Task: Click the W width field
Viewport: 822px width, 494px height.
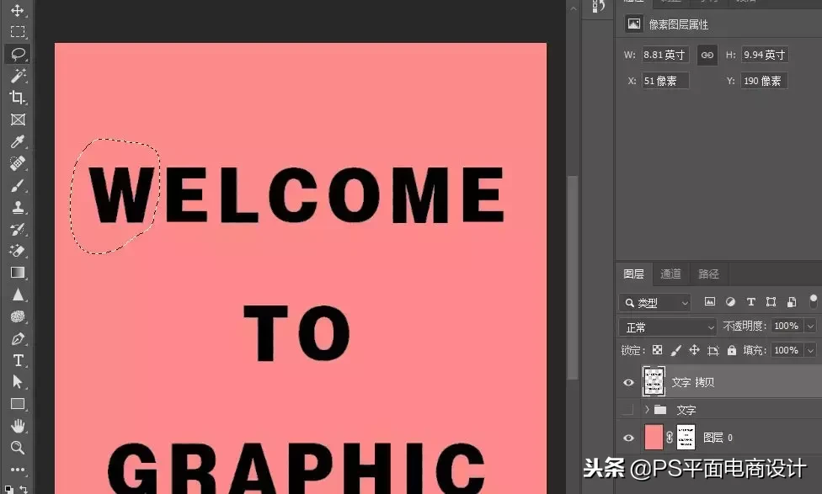Action: [665, 55]
